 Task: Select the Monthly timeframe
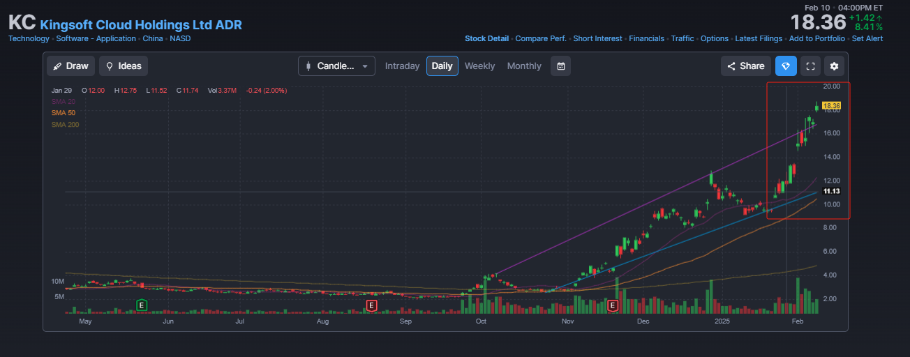[524, 66]
